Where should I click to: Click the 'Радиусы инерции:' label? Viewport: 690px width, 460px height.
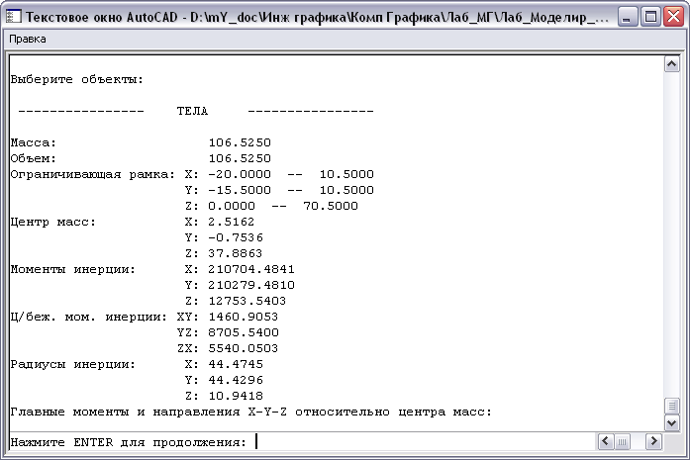[x=73, y=365]
